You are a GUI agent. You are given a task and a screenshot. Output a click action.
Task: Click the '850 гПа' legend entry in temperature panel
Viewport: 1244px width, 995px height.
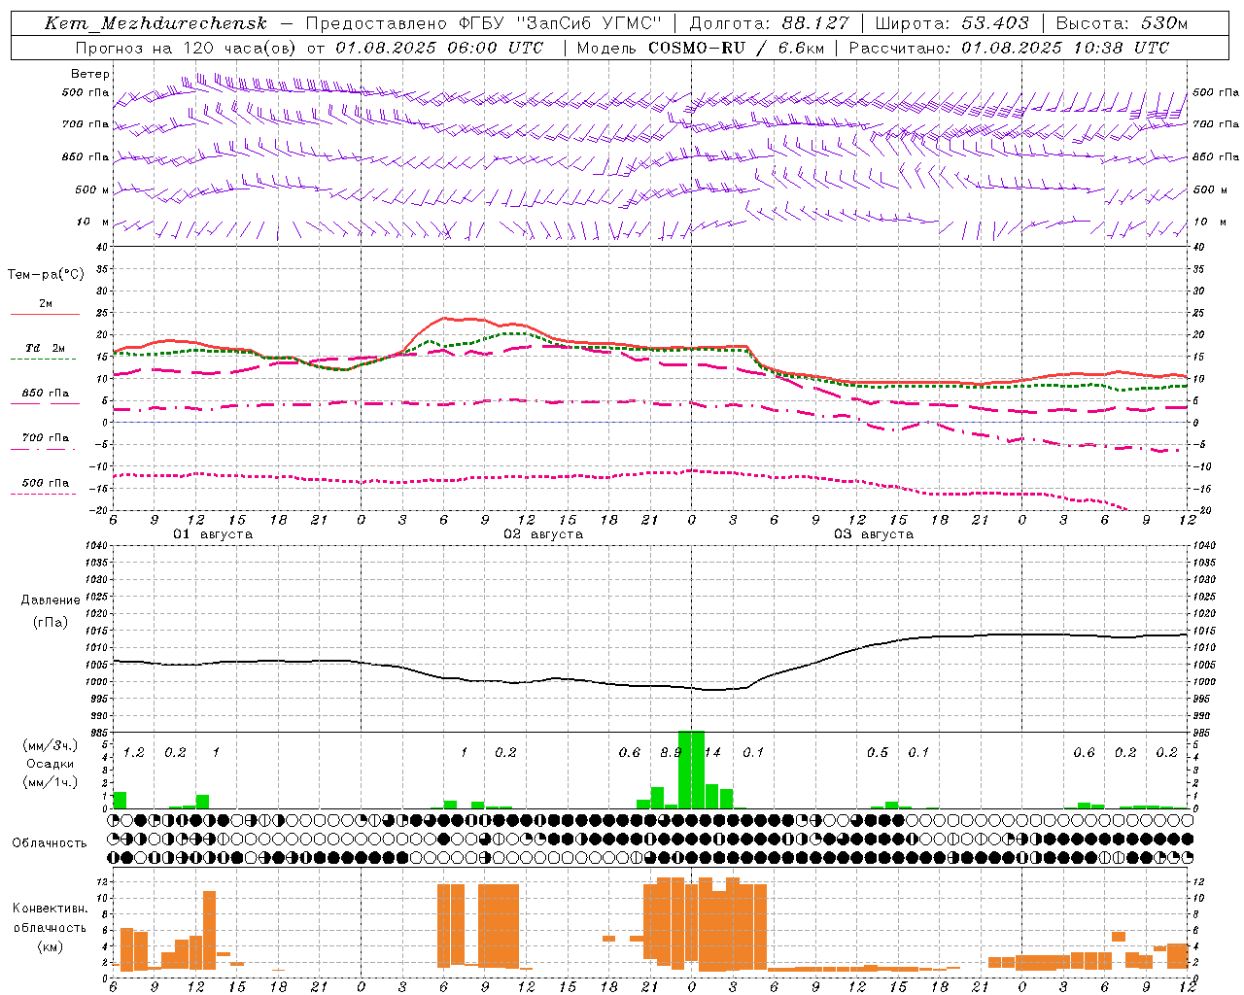45,394
